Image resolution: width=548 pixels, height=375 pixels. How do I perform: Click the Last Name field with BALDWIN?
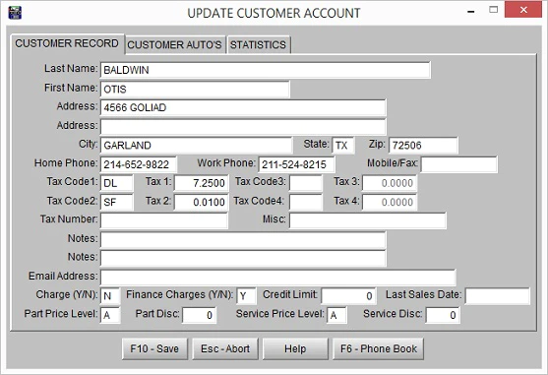point(266,70)
